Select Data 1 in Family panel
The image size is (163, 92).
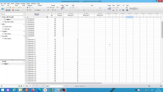coord(6,64)
